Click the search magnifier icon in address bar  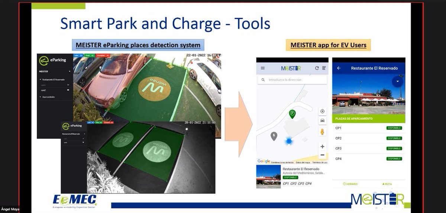click(263, 80)
